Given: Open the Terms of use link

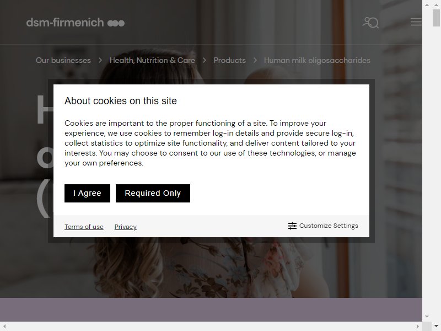Looking at the screenshot, I should (84, 227).
